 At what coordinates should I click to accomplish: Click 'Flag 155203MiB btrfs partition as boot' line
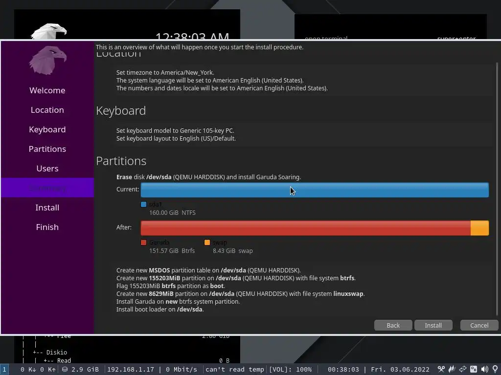click(x=171, y=286)
